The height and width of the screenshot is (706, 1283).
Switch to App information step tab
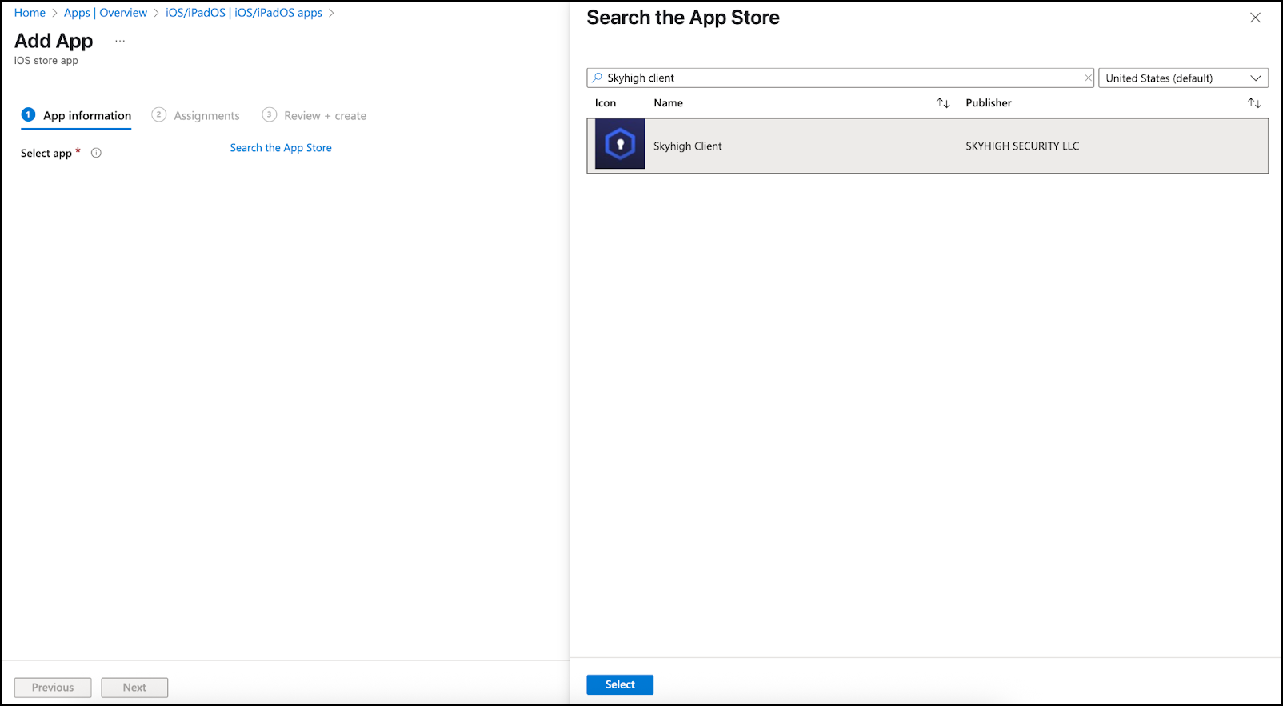76,115
